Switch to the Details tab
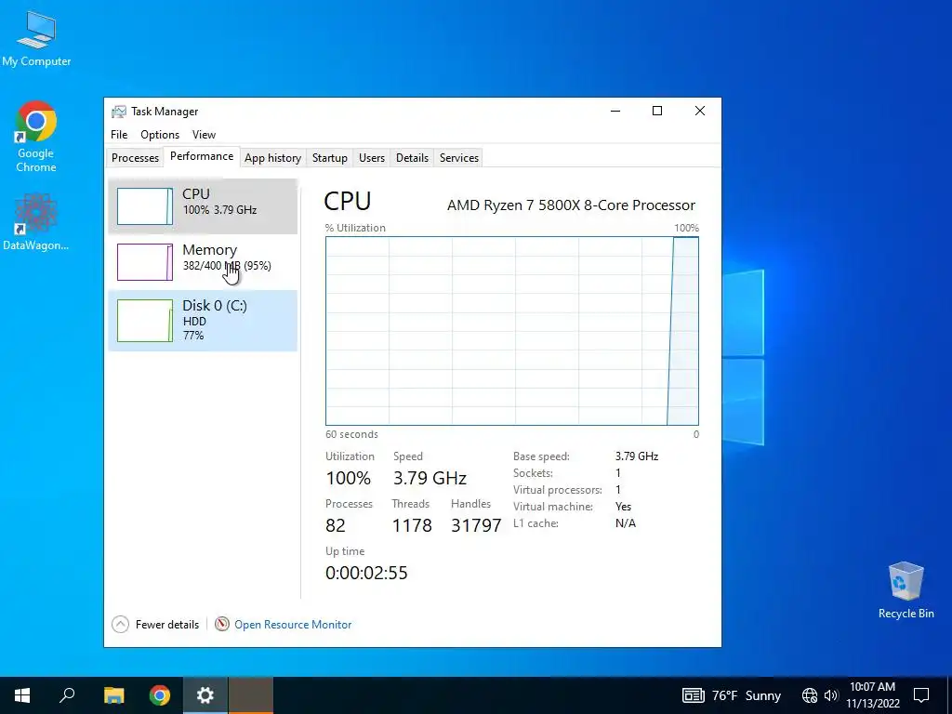 412,158
